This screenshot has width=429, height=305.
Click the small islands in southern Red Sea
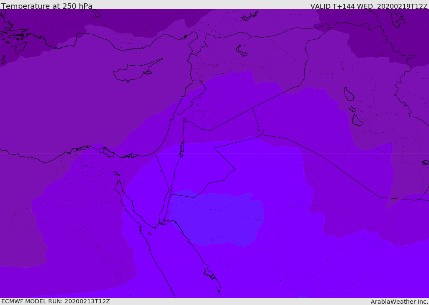pos(209,274)
